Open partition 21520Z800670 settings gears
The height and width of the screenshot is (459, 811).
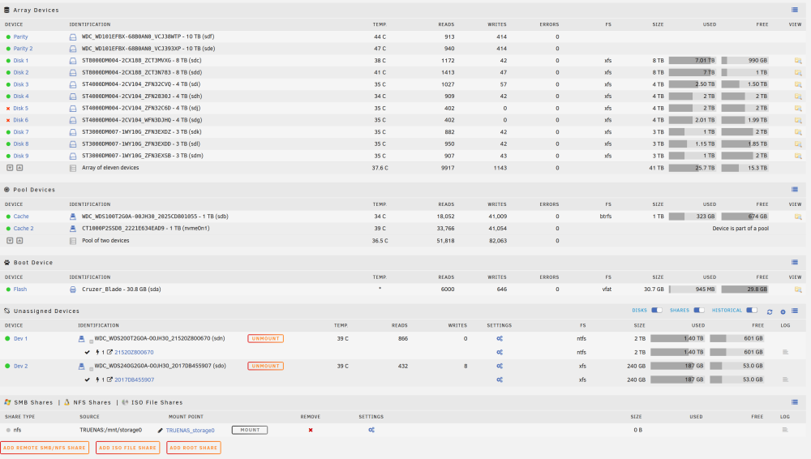[500, 353]
